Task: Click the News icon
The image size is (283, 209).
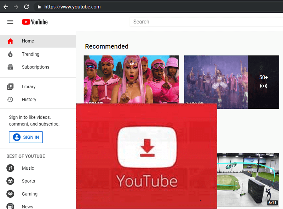Action: (10, 206)
